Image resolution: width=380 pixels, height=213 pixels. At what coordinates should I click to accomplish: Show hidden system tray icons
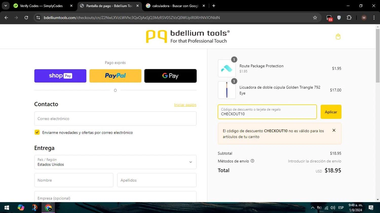313,208
